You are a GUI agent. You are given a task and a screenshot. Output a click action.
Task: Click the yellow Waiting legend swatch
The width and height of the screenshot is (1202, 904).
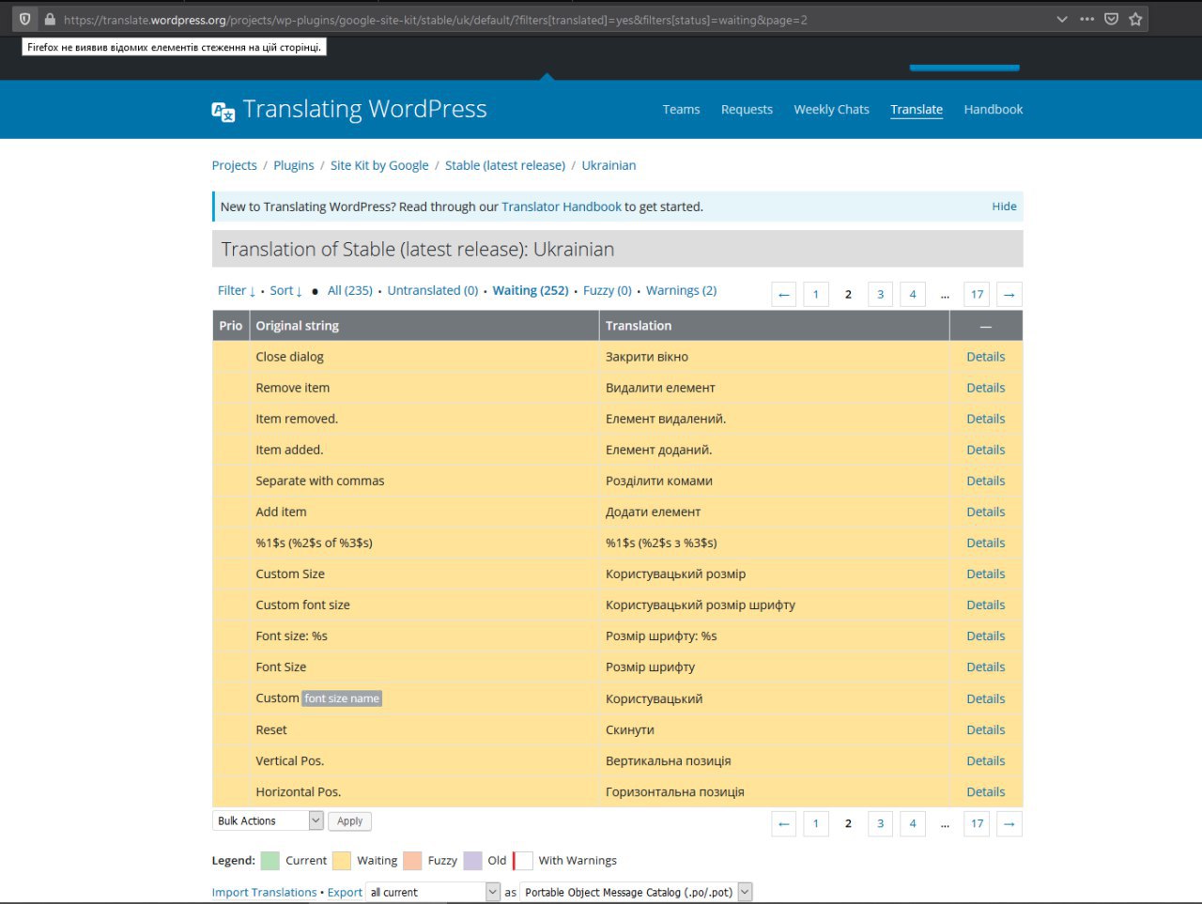[342, 861]
